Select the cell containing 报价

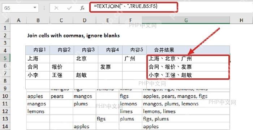62,67
